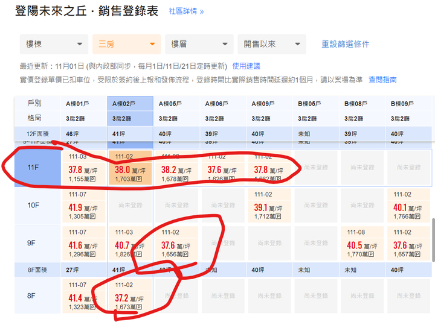The image size is (435, 322).
Task: Open the 查閱指南 guide link
Action: (x=382, y=80)
